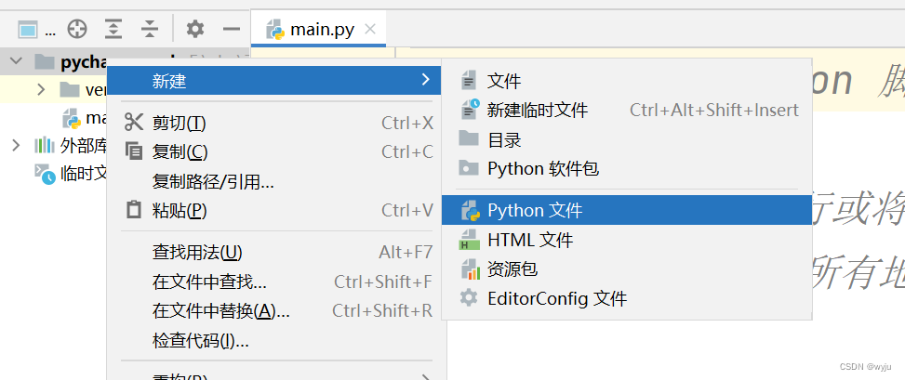This screenshot has height=380, width=905.
Task: Click the clipboard paste icon
Action: click(x=134, y=210)
